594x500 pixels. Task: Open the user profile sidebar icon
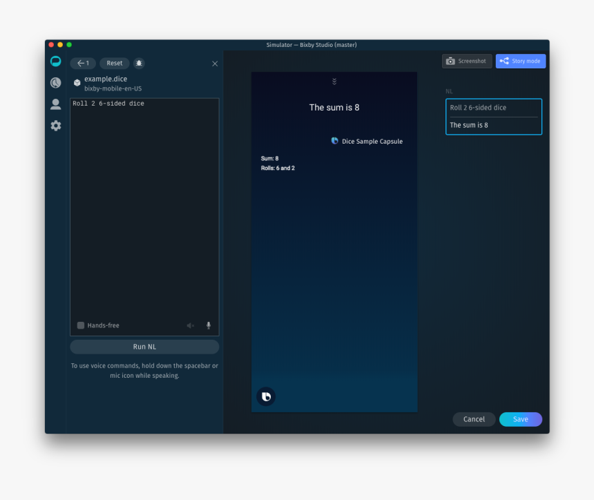pyautogui.click(x=55, y=104)
